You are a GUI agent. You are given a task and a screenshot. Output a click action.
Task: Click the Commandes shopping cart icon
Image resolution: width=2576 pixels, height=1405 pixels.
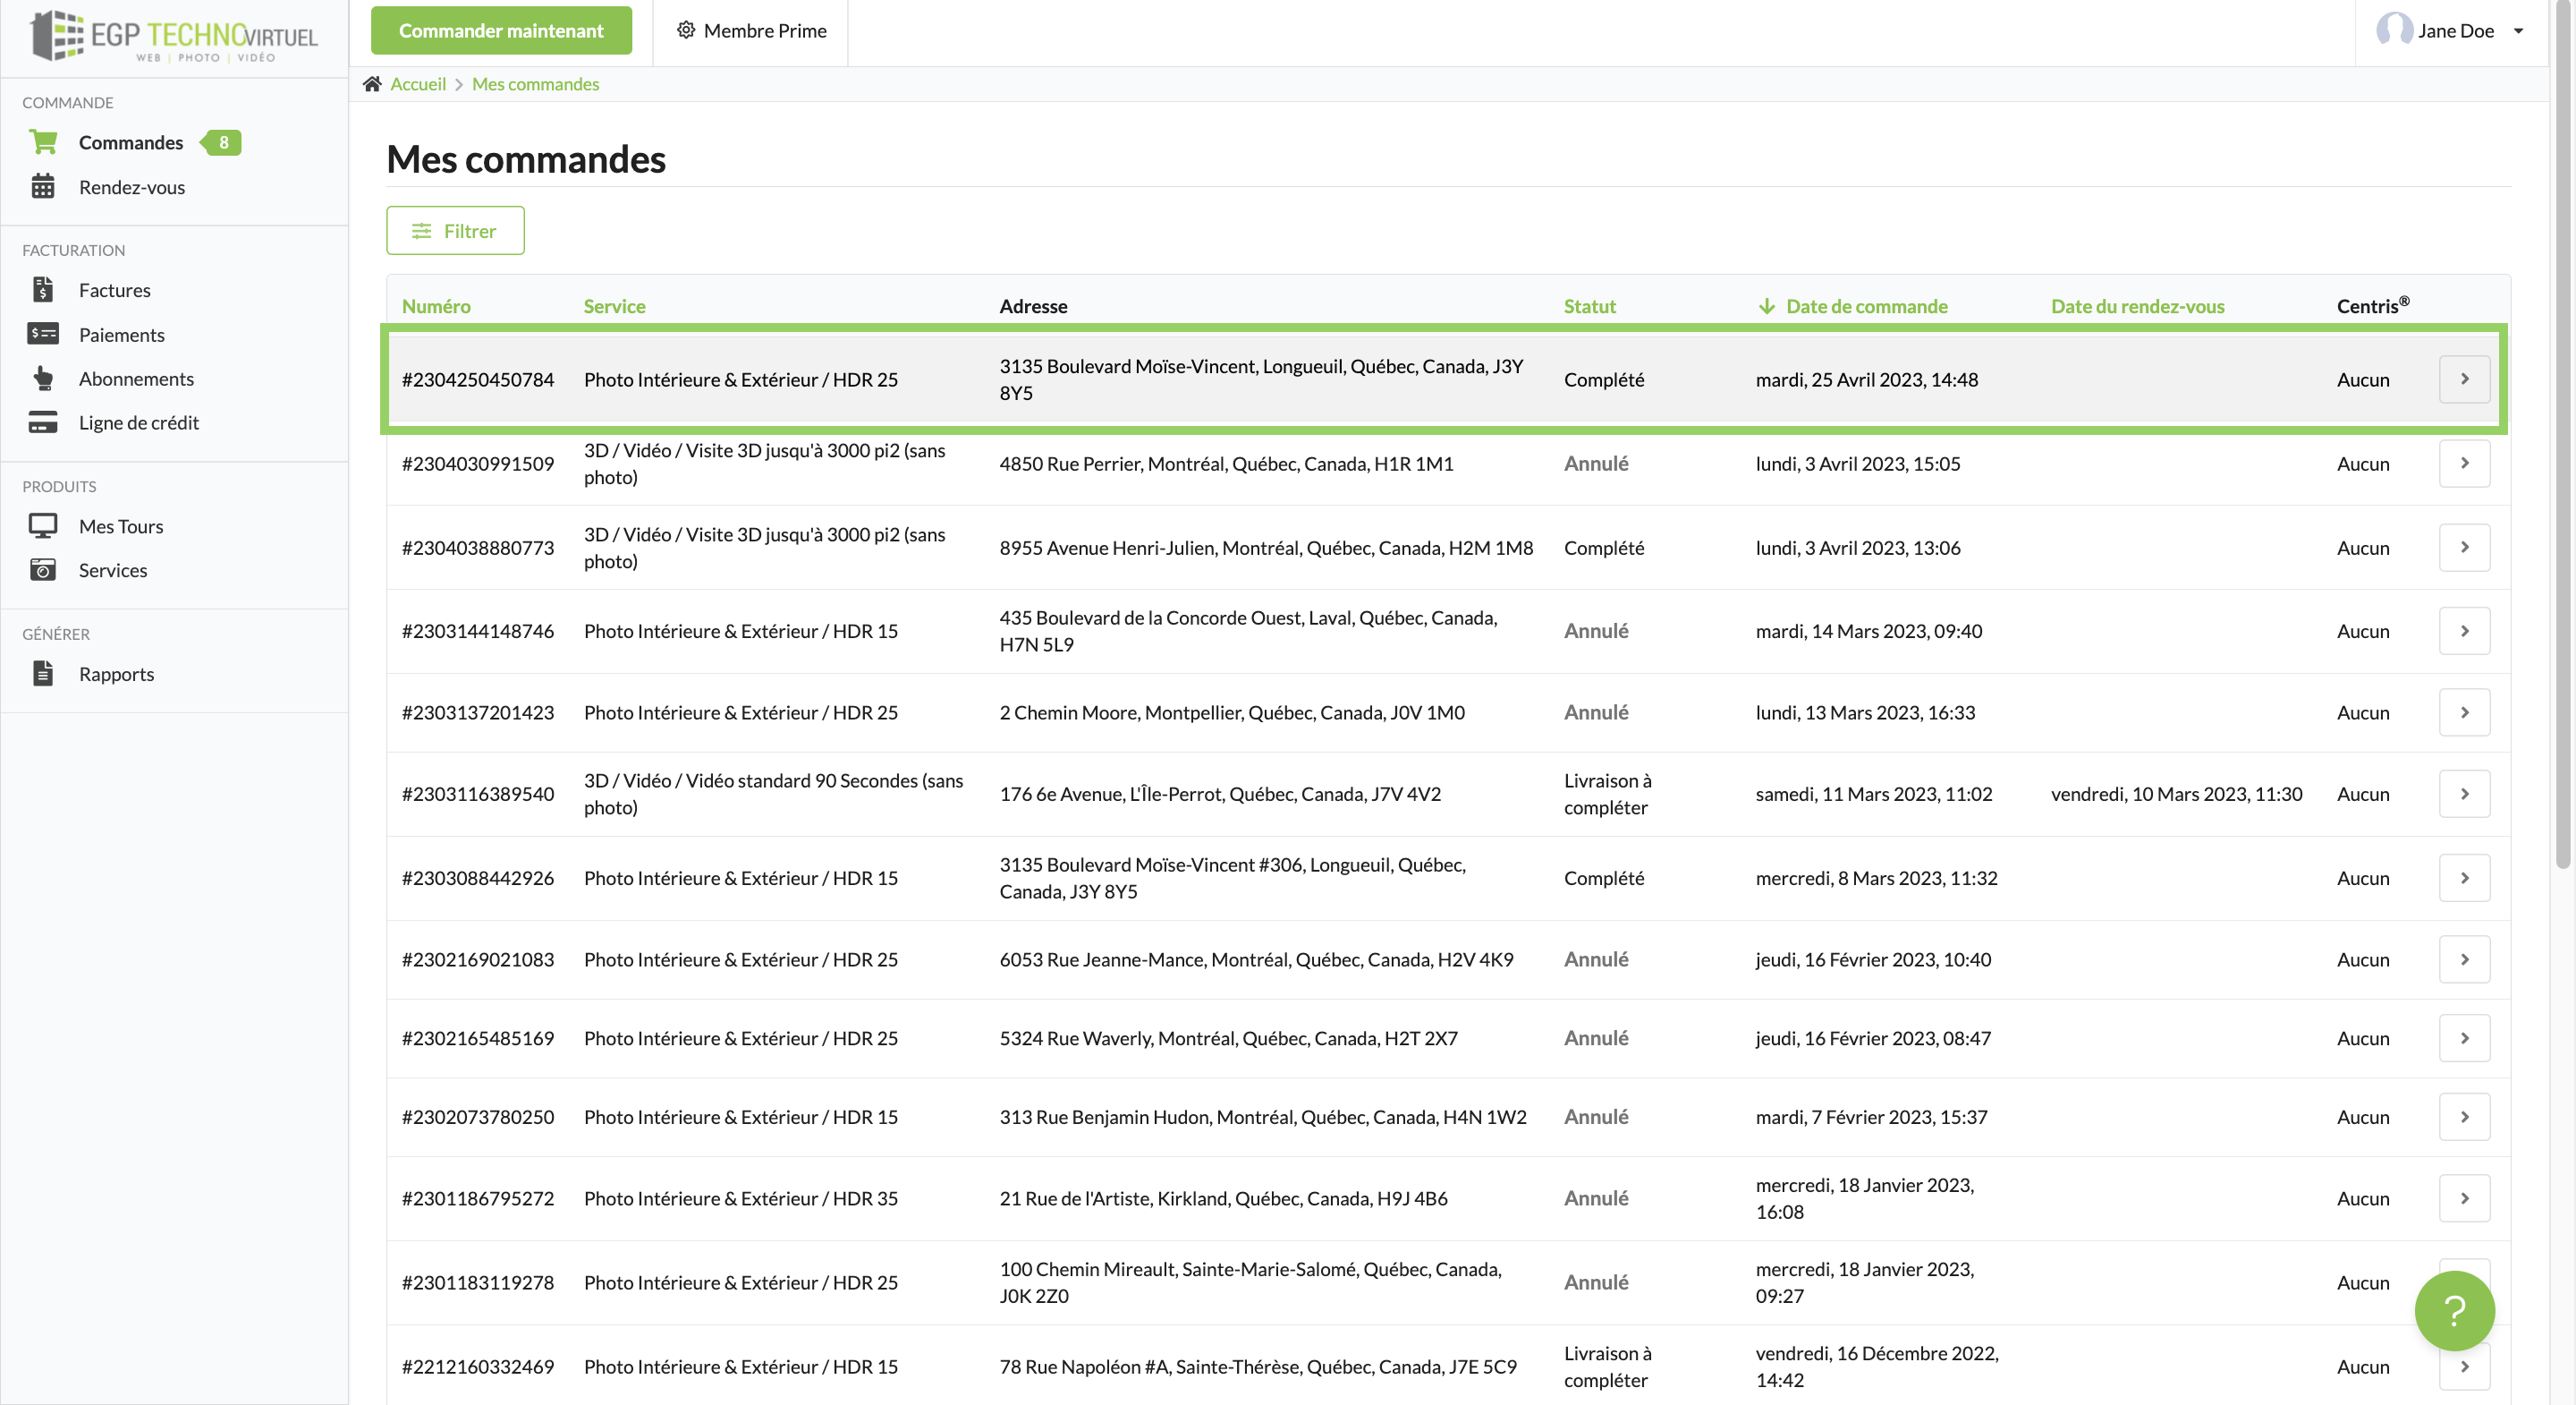[x=43, y=142]
